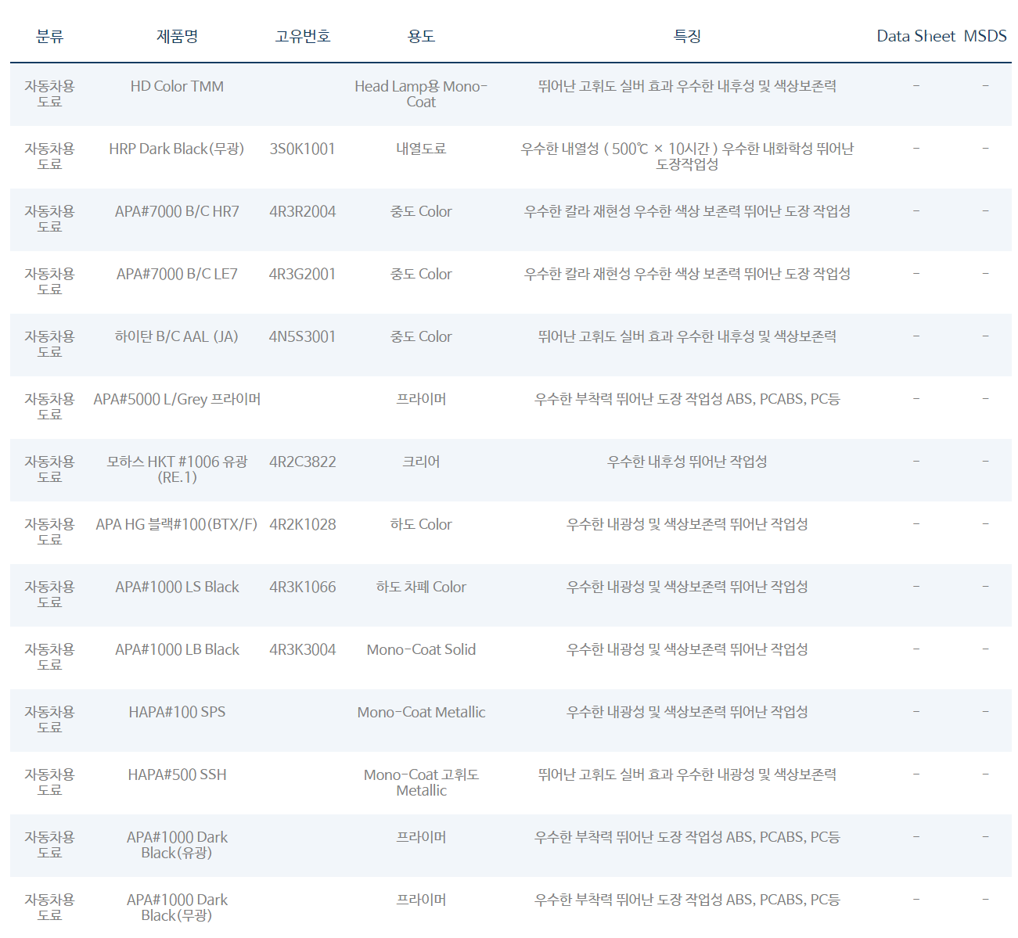Click the product code 4R2K1028

point(302,524)
